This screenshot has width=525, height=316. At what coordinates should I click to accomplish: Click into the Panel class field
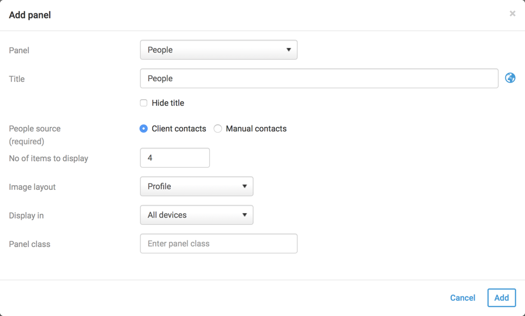(219, 244)
